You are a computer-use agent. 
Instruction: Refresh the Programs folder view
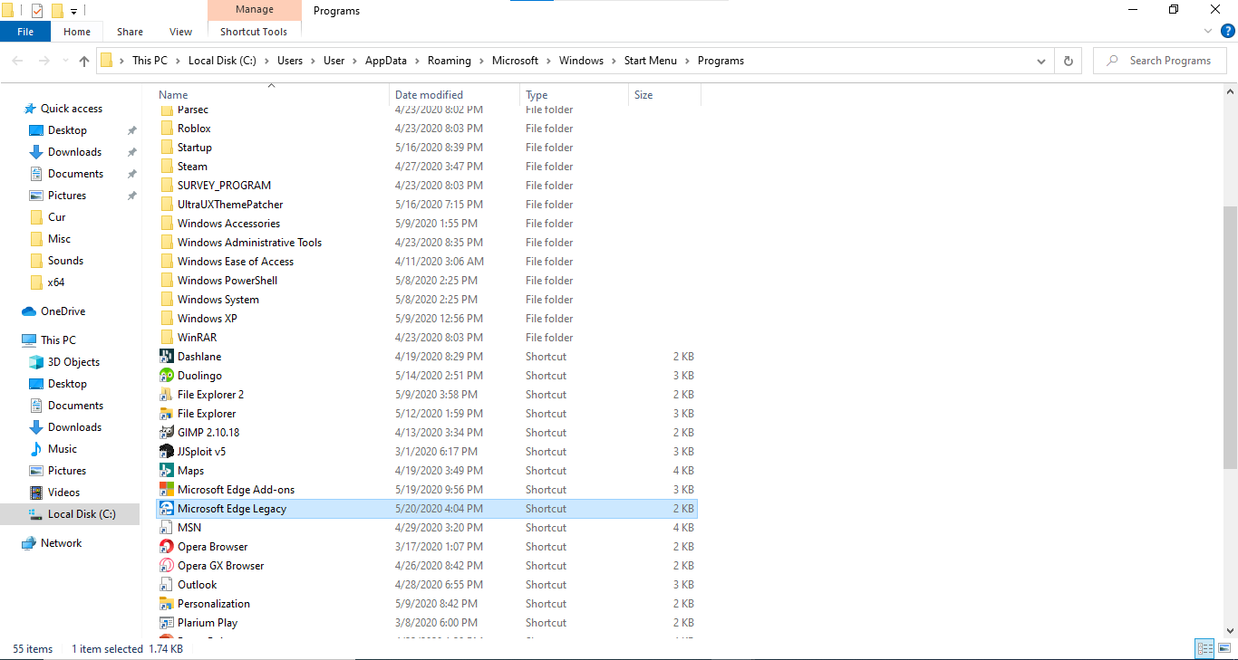pyautogui.click(x=1069, y=61)
